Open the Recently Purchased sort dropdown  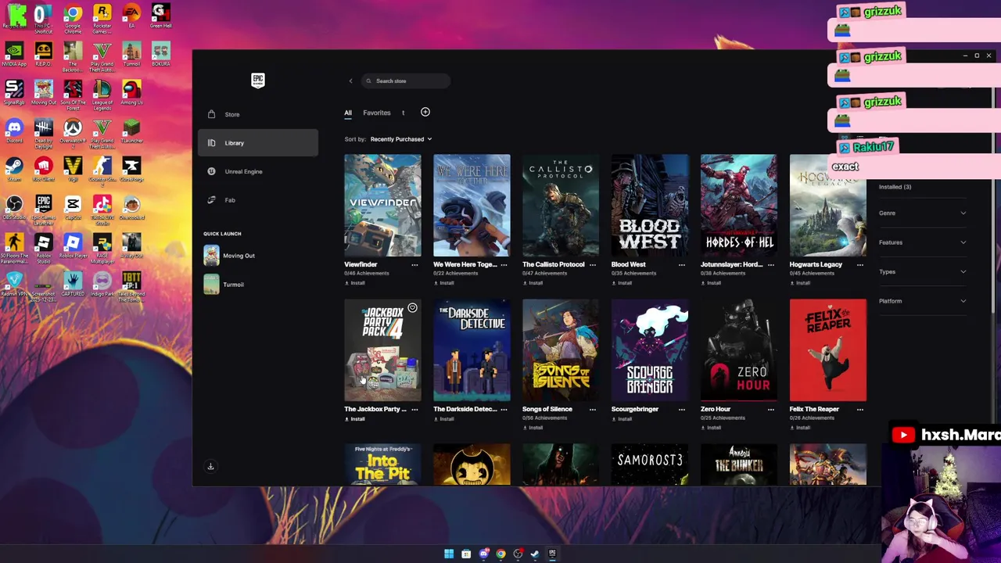(401, 139)
